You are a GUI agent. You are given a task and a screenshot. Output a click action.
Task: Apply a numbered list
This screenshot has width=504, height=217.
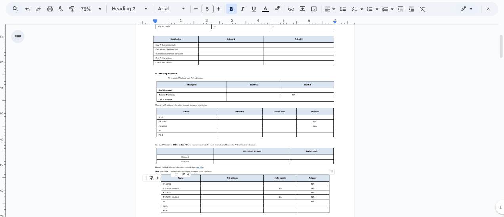point(385,9)
